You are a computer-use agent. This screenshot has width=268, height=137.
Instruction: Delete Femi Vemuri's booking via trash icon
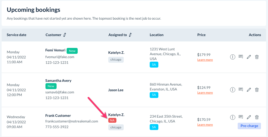pyautogui.click(x=257, y=57)
